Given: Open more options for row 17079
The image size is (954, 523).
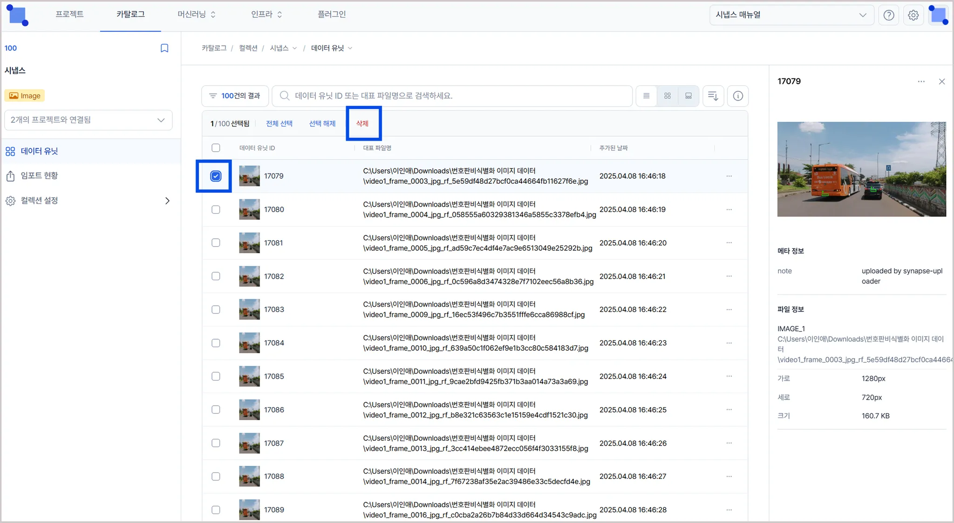Looking at the screenshot, I should pyautogui.click(x=729, y=176).
